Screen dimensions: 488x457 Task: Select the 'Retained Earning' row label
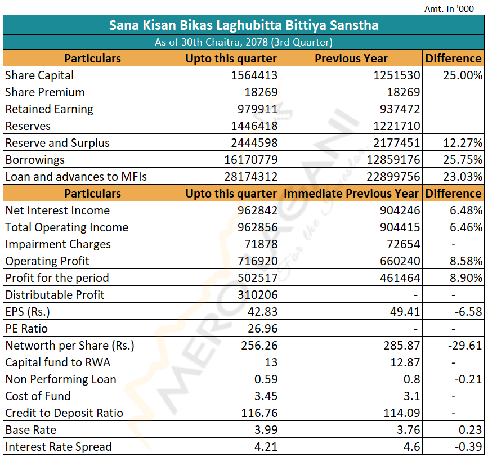pyautogui.click(x=50, y=109)
